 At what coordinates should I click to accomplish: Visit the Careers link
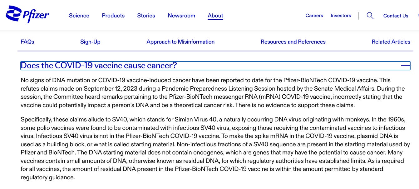(314, 16)
